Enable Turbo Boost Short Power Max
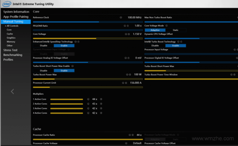The image size is (238, 146). [x=64, y=70]
